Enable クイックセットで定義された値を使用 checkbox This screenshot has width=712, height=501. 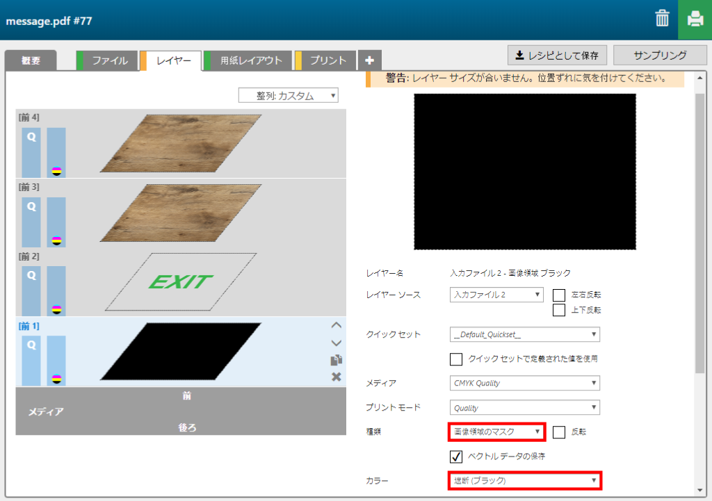(456, 359)
